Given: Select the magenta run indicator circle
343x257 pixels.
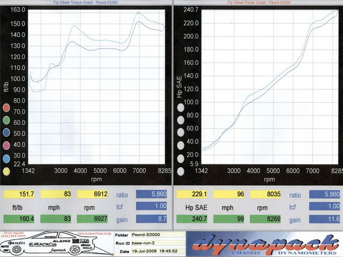Looking at the screenshot, I should (x=6, y=146).
